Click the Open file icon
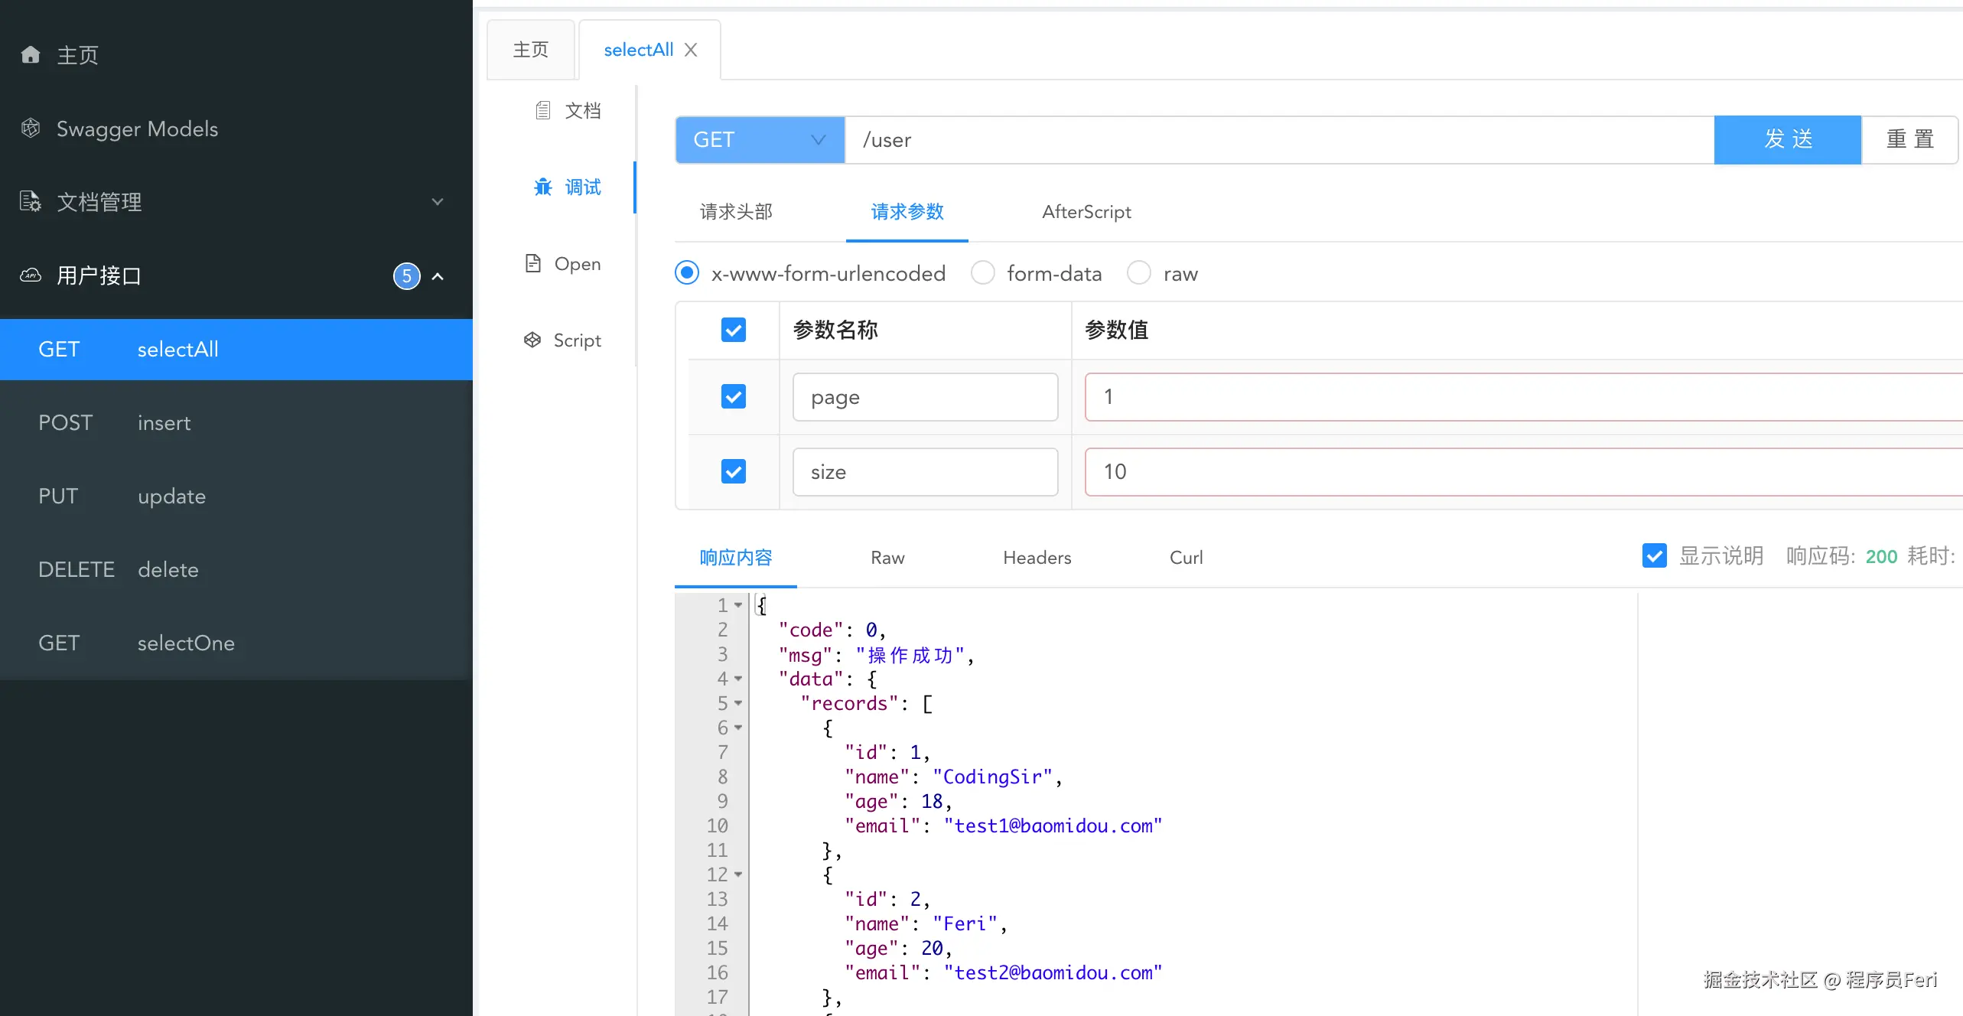 click(x=533, y=263)
